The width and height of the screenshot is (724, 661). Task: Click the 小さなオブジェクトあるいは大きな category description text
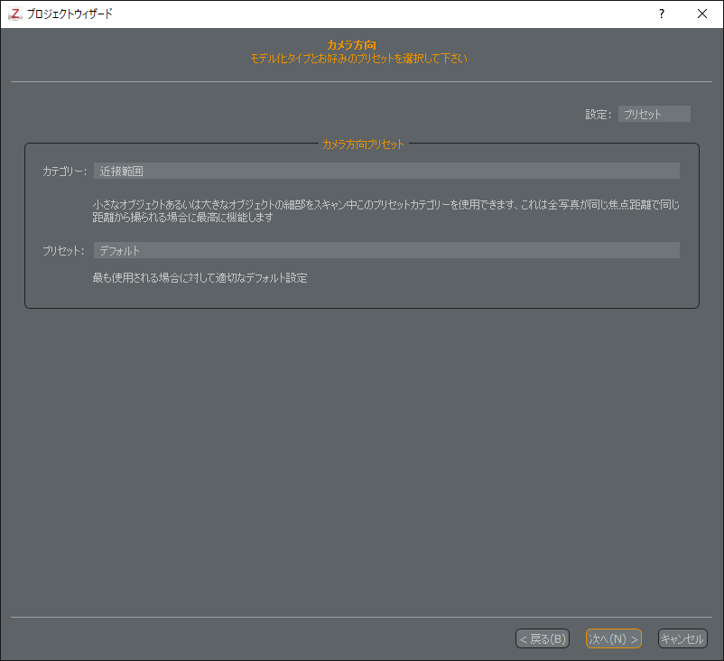click(x=386, y=210)
